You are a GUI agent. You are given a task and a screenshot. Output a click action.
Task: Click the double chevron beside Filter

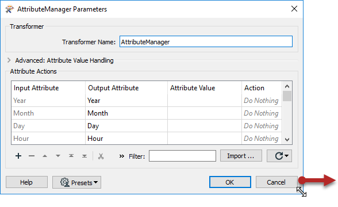[x=122, y=156]
